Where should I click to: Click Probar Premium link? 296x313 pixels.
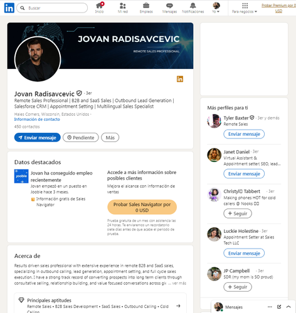278,8
